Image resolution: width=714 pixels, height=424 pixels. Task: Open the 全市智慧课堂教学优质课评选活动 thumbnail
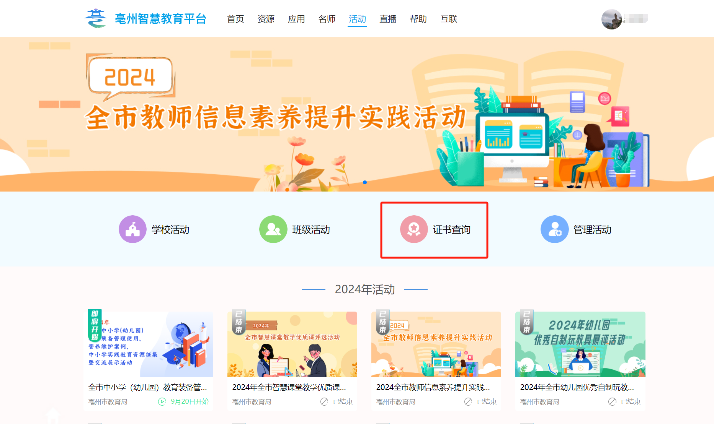(292, 344)
